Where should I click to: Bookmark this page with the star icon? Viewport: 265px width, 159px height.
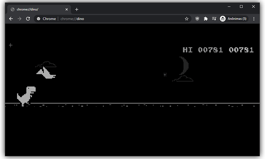187,19
